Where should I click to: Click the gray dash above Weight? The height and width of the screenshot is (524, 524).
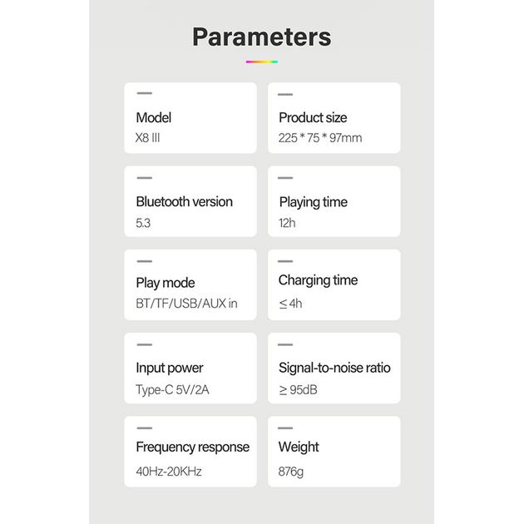click(285, 428)
